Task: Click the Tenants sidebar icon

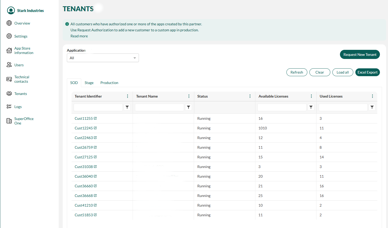Action: 9,93
